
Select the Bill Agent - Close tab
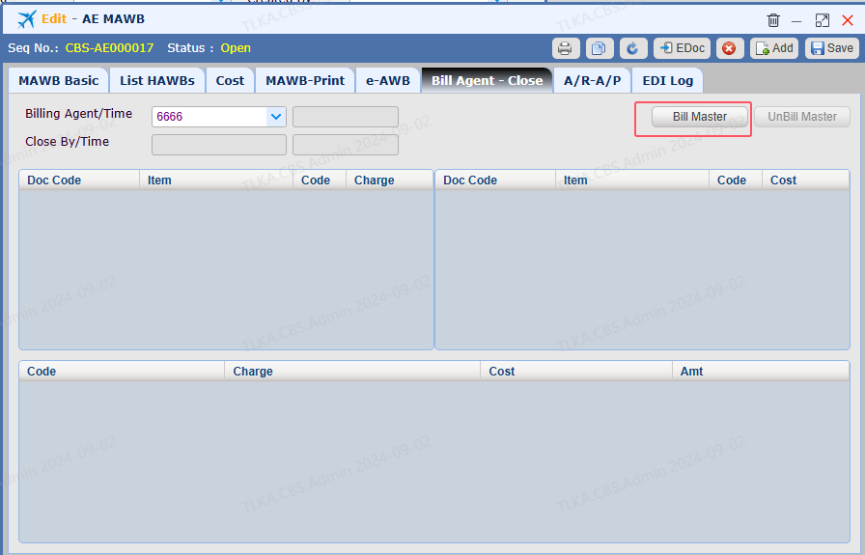[x=488, y=80]
